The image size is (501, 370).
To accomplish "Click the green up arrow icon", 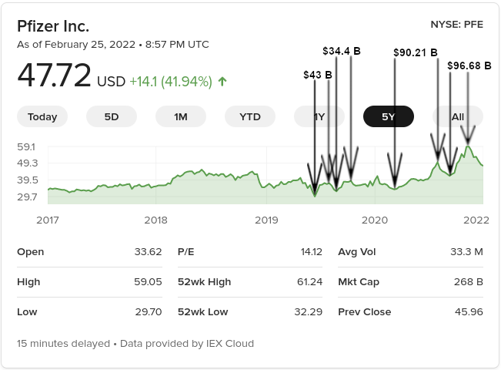I will pos(222,80).
